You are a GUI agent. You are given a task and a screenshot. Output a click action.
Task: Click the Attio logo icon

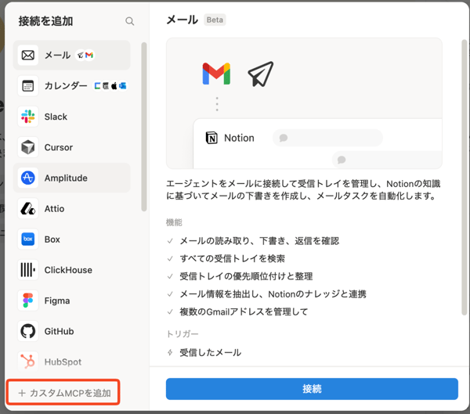[28, 208]
